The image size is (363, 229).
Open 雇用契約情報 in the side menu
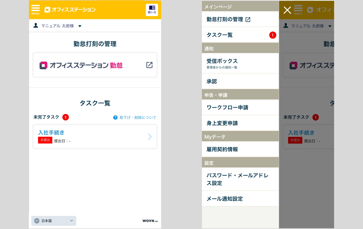[240, 149]
